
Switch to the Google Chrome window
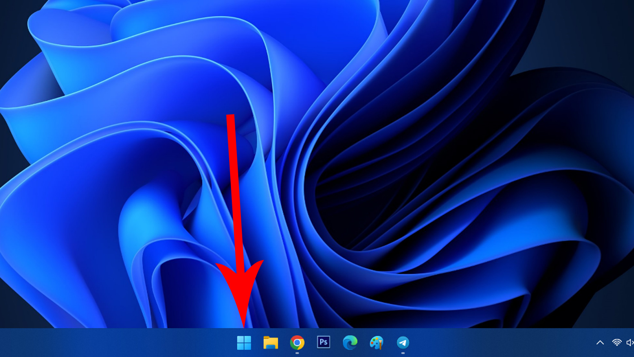pos(297,343)
